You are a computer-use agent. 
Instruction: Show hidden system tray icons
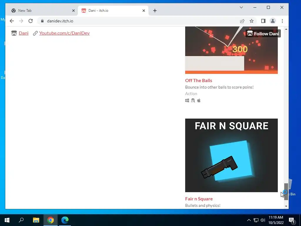249,220
